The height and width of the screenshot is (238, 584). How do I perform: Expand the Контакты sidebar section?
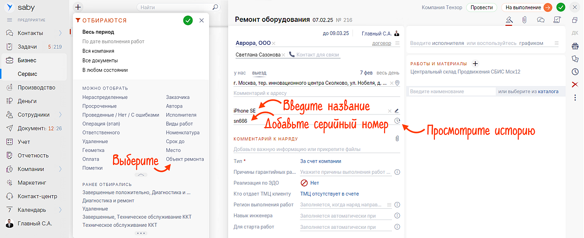click(60, 33)
